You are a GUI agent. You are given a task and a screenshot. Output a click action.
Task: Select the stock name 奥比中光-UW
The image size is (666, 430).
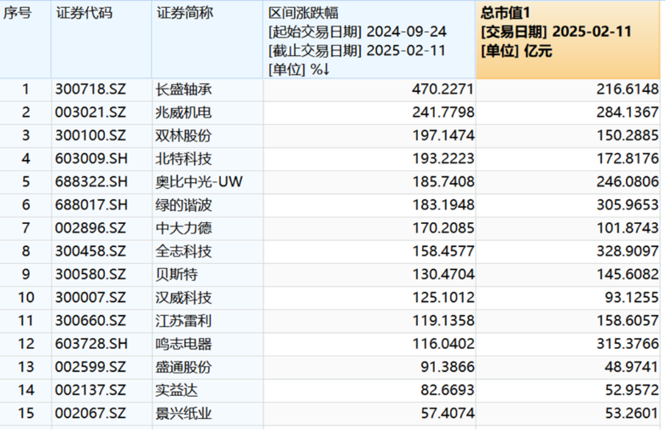click(199, 182)
